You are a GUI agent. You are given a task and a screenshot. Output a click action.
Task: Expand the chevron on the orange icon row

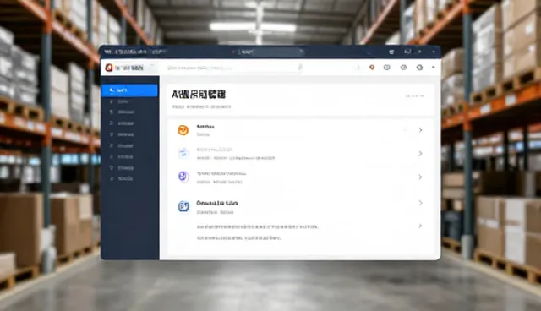pyautogui.click(x=420, y=130)
